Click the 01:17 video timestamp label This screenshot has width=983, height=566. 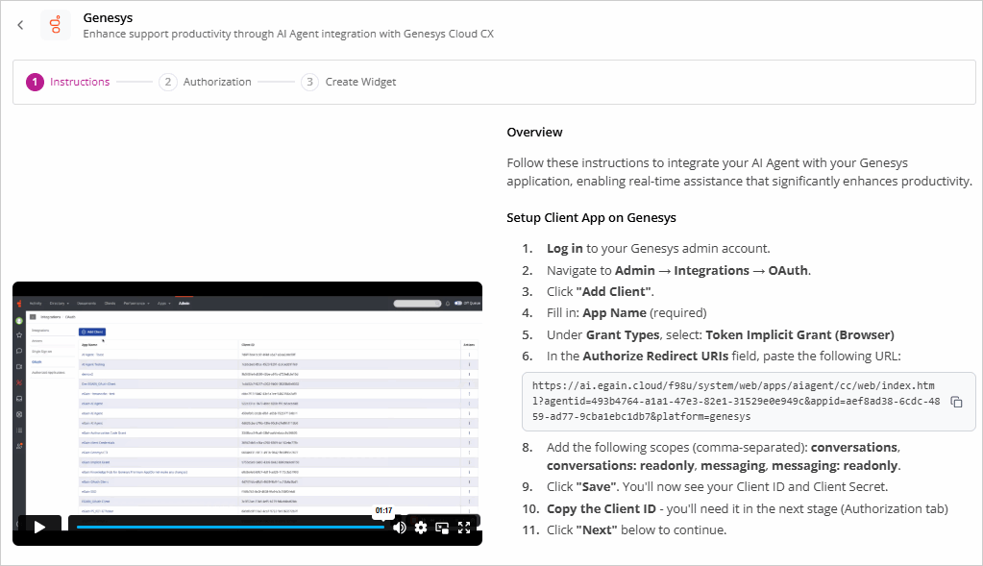click(x=383, y=510)
